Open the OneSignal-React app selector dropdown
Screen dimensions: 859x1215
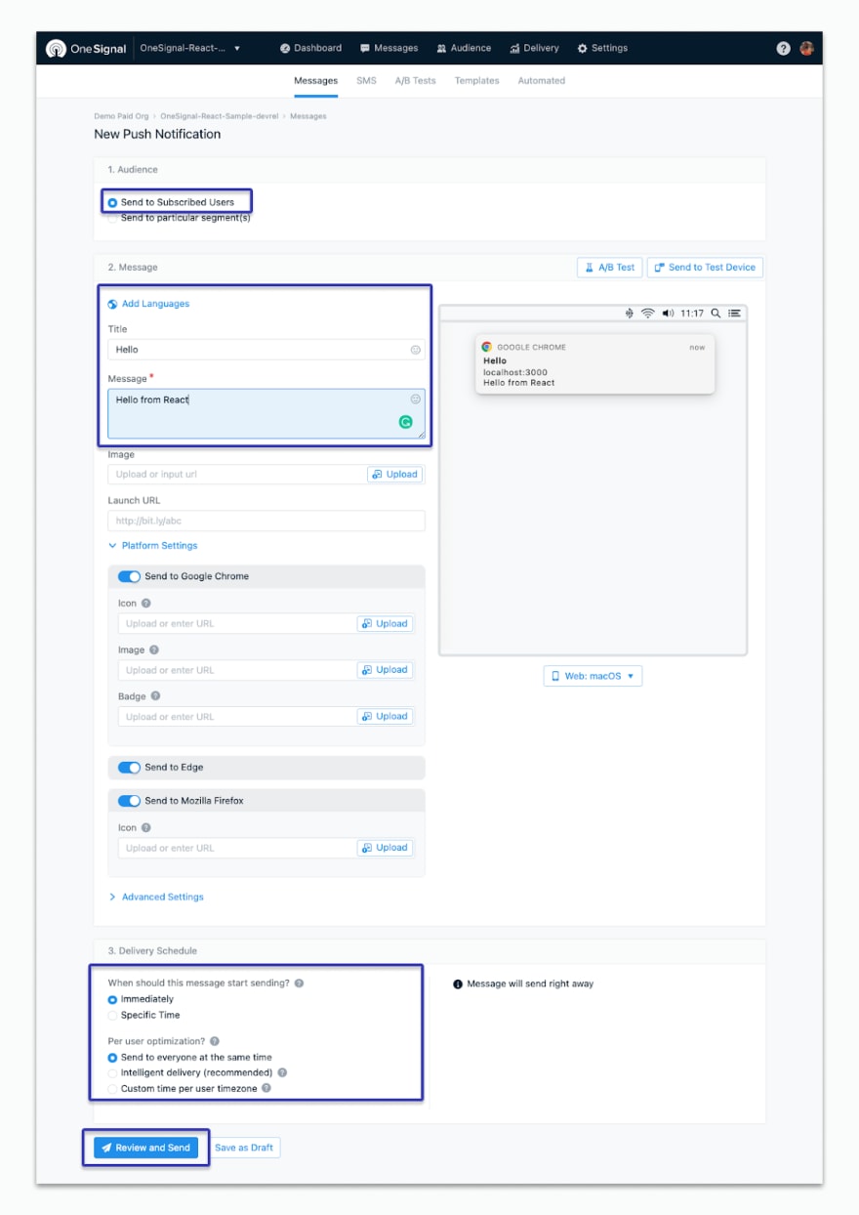click(190, 48)
